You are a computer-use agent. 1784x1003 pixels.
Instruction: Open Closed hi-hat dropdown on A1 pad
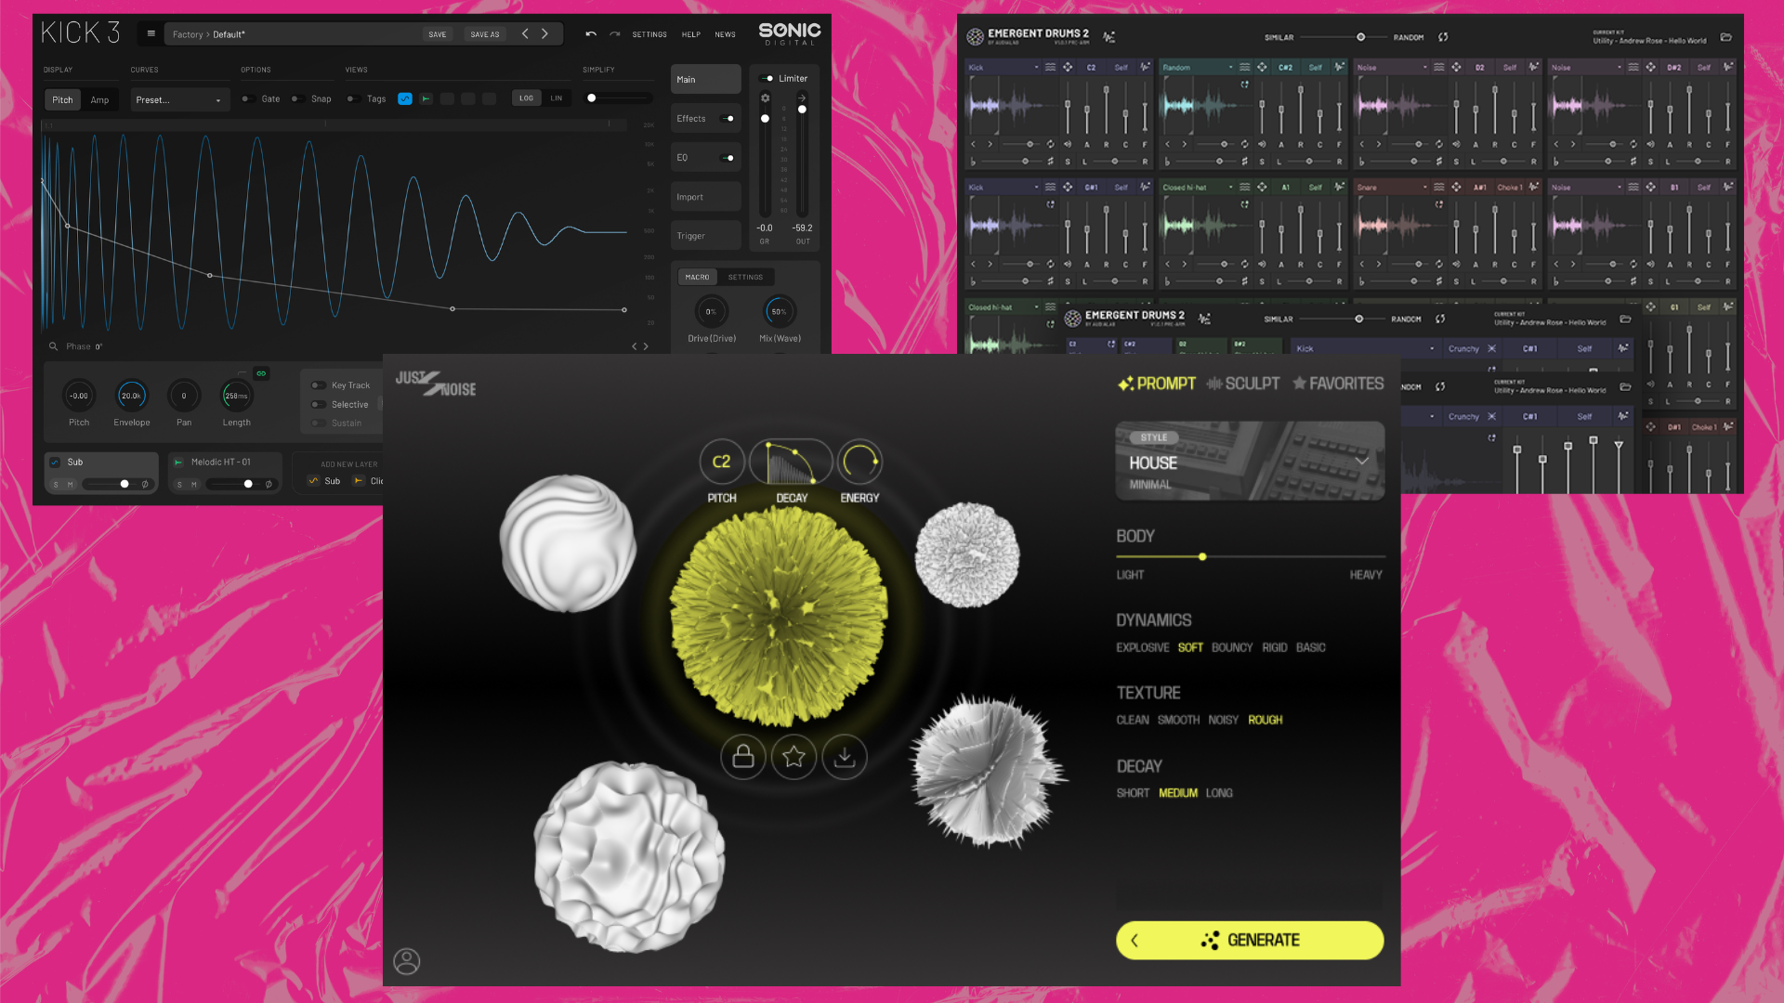tap(1198, 187)
